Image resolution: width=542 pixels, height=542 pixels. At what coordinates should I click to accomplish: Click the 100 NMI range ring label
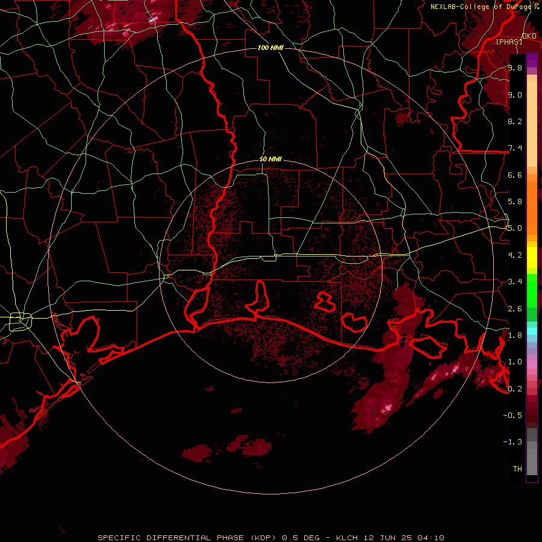[270, 48]
